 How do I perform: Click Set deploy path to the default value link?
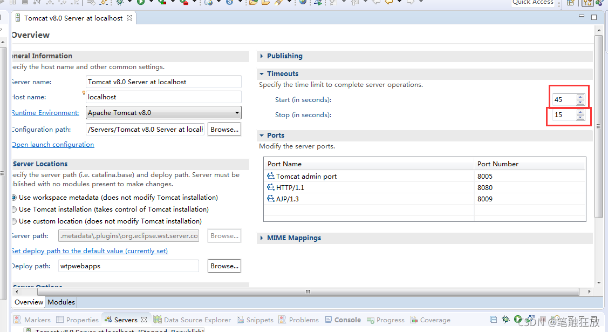[x=90, y=250]
